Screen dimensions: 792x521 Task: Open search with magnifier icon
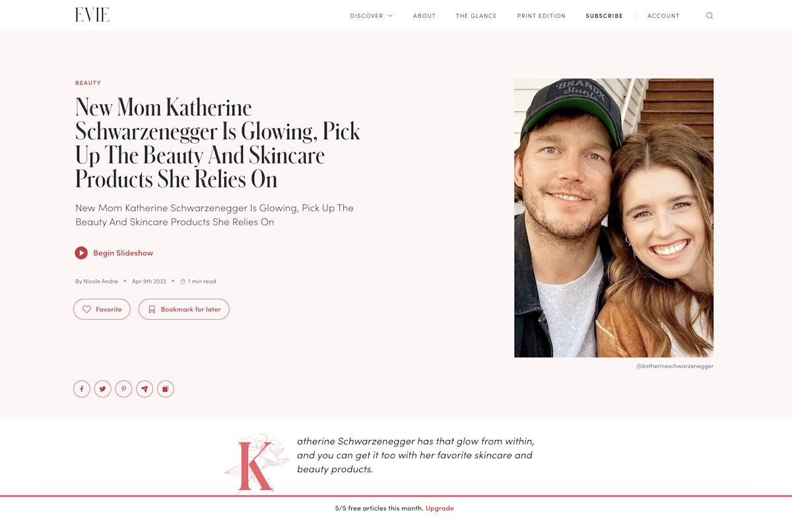(x=709, y=16)
